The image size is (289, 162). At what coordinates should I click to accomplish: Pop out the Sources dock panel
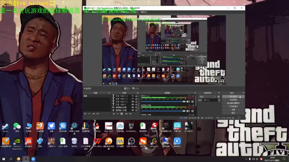point(138,93)
